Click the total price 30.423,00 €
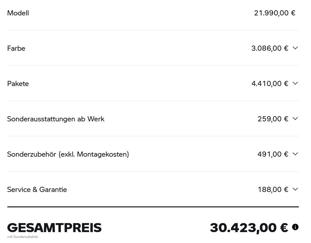The image size is (311, 243). pos(249,228)
